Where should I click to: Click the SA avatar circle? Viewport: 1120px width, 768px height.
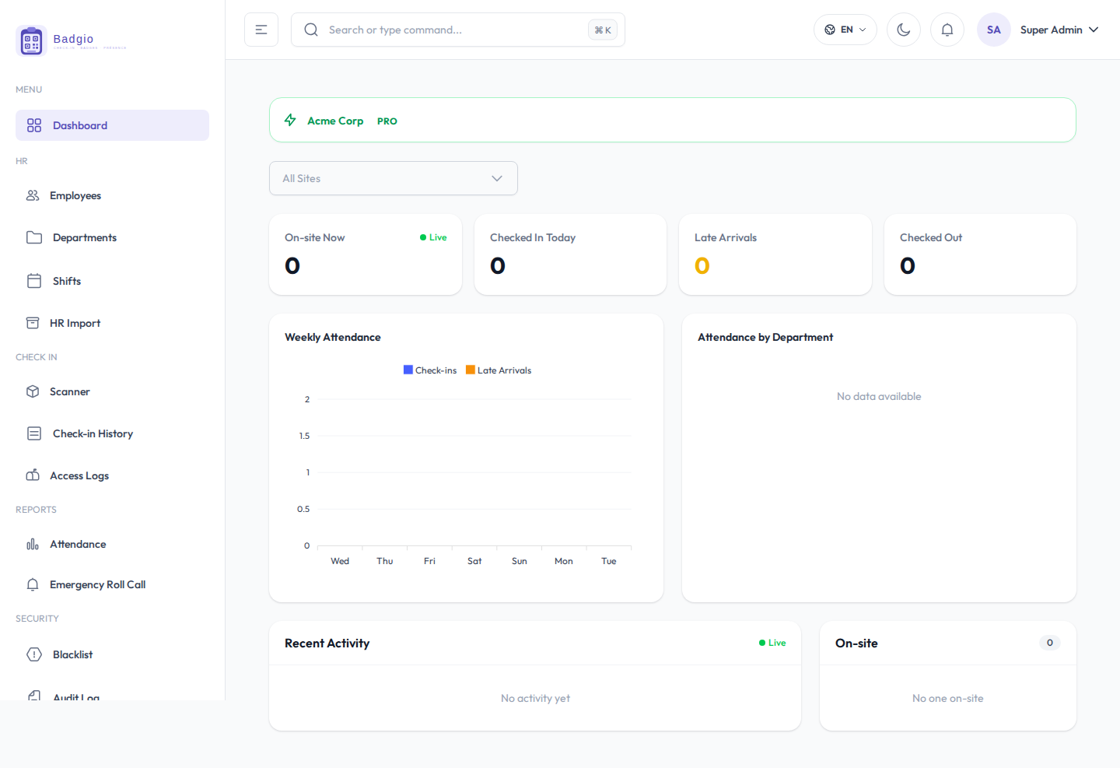(994, 30)
